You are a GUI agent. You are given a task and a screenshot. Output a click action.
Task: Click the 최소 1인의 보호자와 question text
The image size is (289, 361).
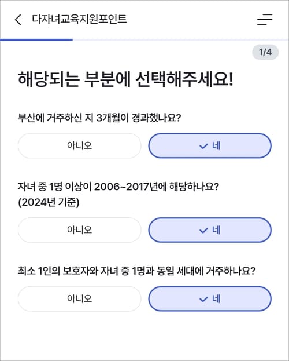[136, 271]
